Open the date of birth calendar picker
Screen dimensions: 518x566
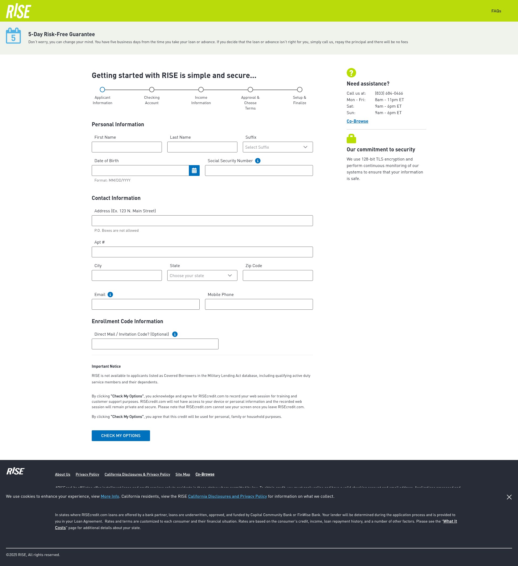[194, 171]
